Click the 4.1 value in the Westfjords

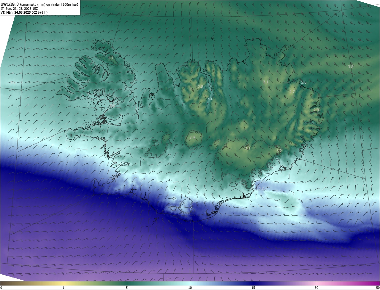click(x=111, y=58)
